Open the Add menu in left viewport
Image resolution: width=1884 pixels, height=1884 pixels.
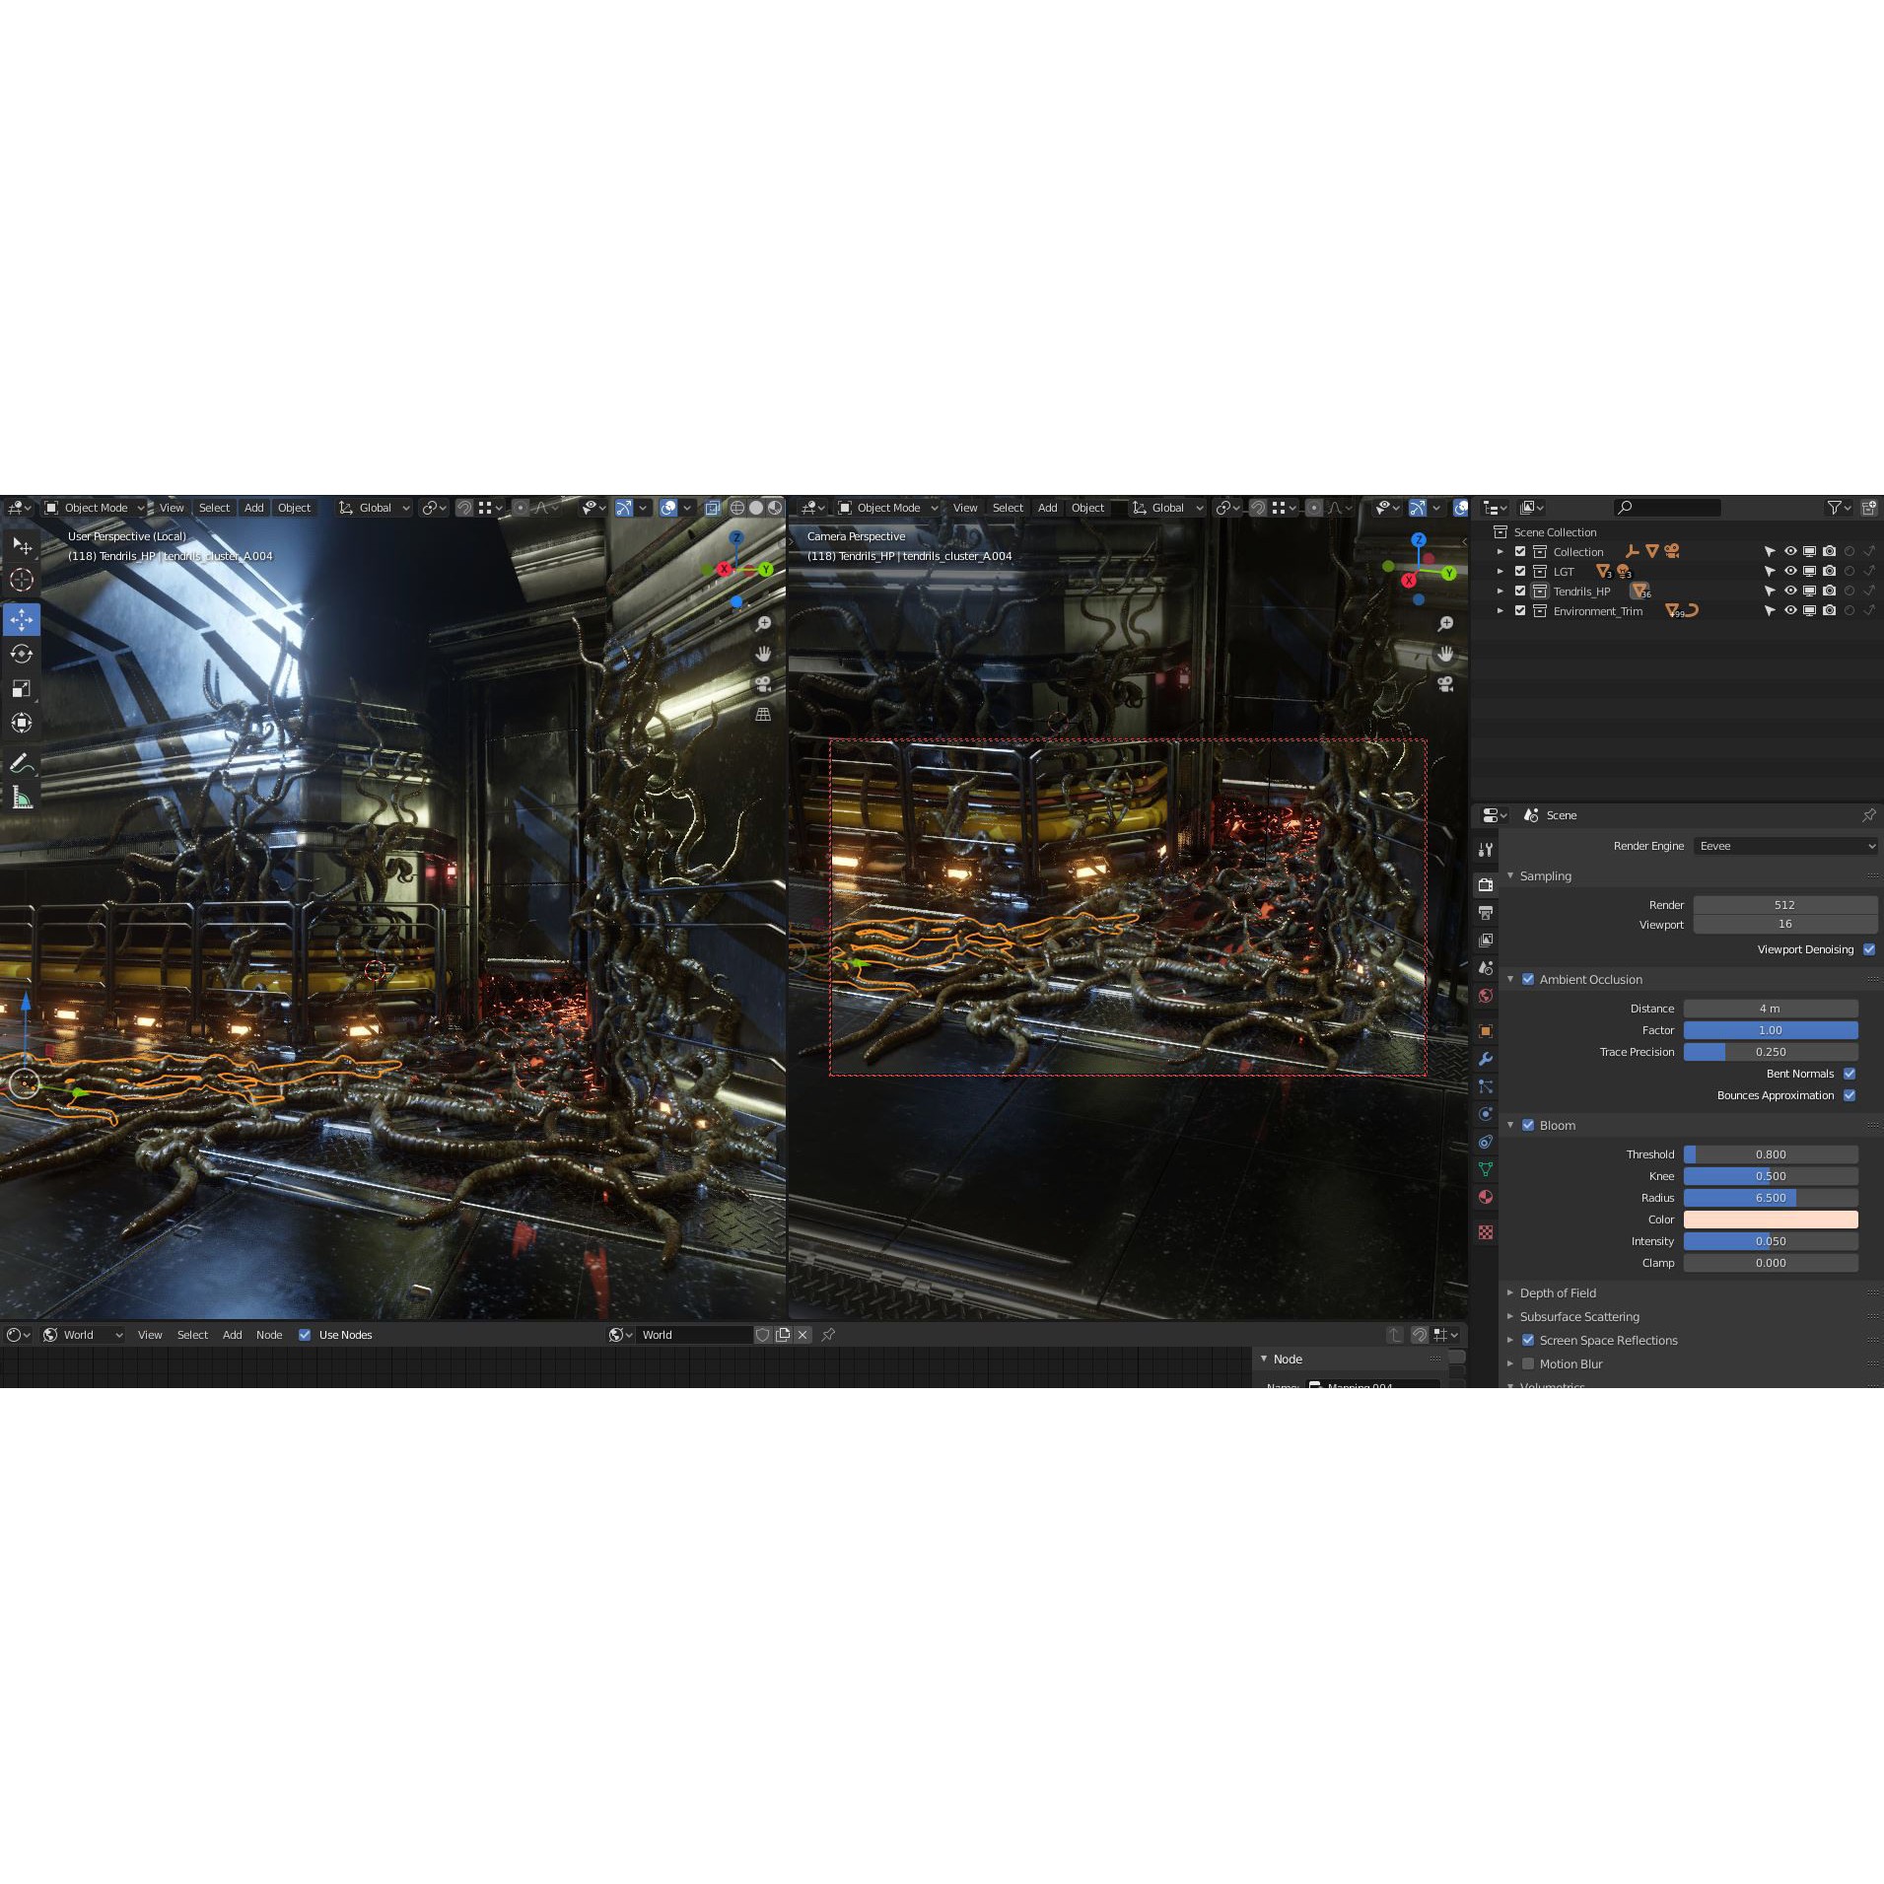253,508
